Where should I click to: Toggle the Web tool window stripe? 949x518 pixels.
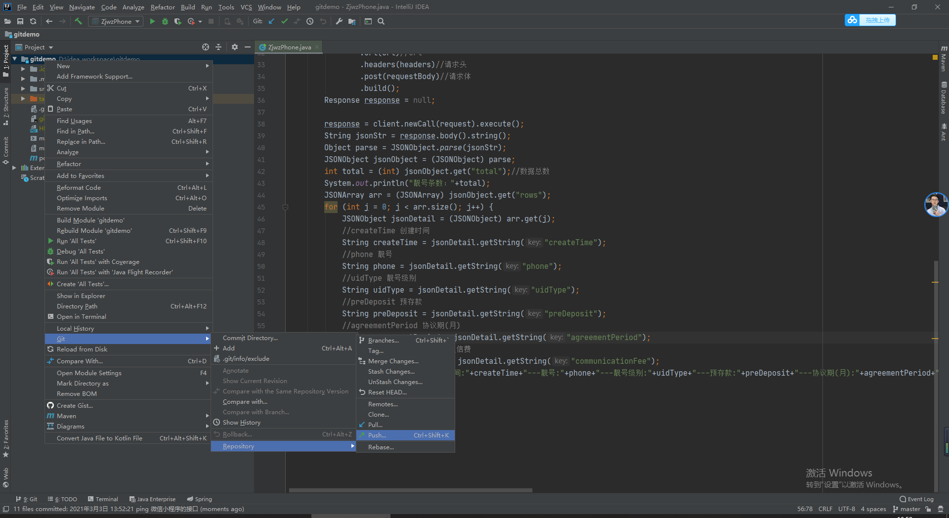click(5, 477)
